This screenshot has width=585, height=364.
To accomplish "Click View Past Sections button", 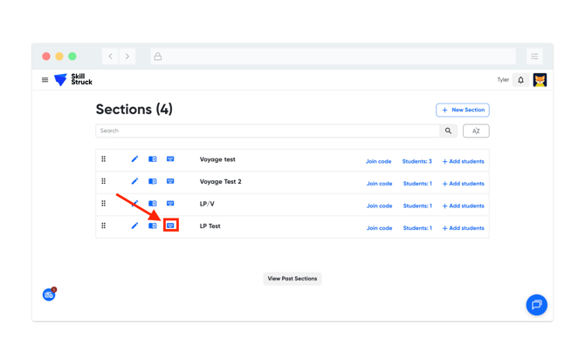I will 292,279.
